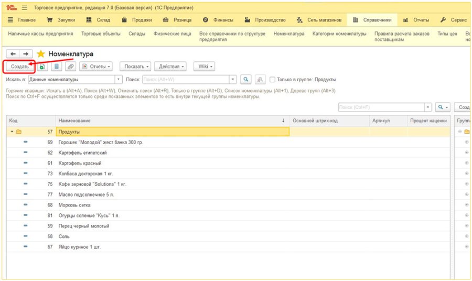The width and height of the screenshot is (472, 281).
Task: Open the hamburger main menu icon in title bar
Action: click(x=25, y=7)
